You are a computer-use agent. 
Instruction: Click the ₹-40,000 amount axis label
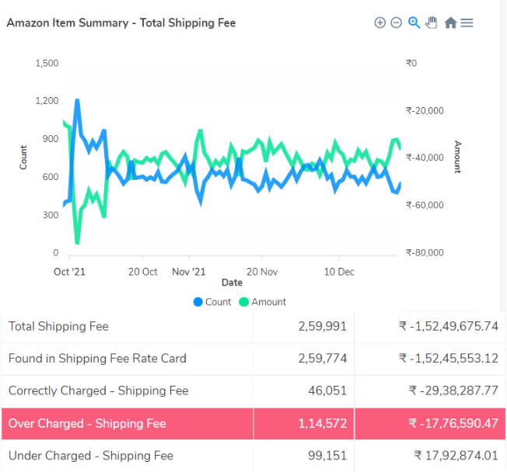tap(425, 158)
